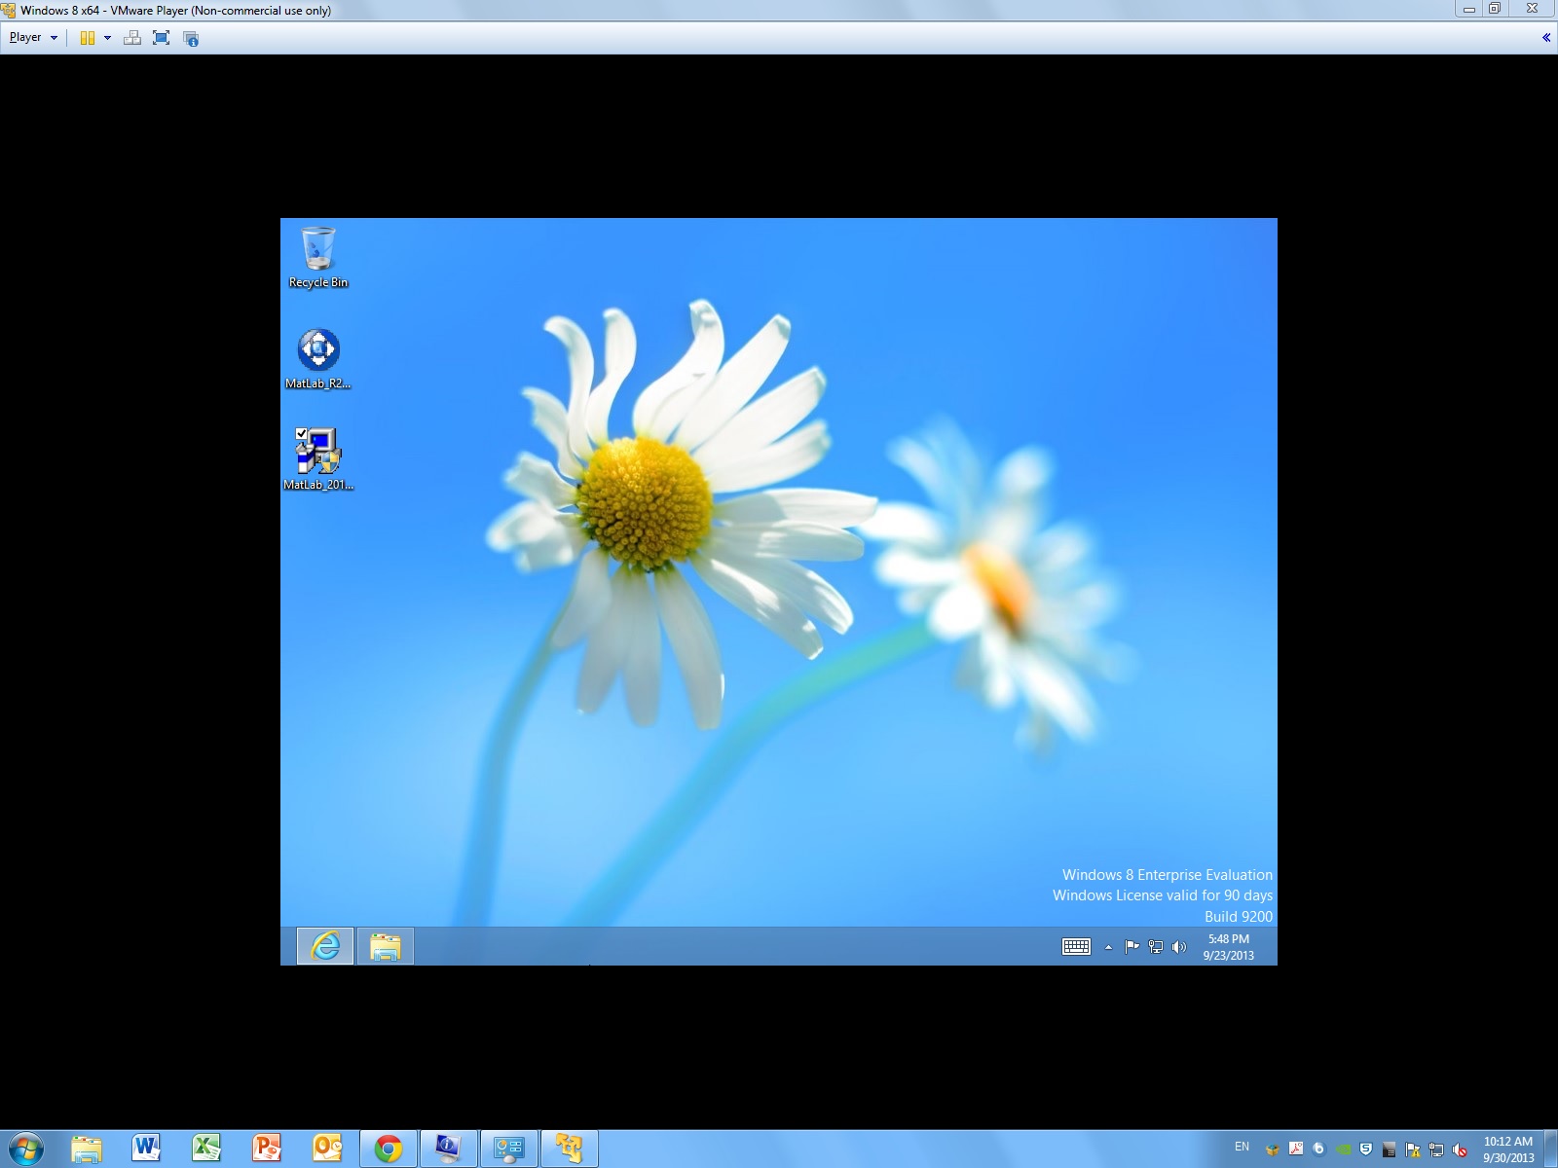Open the host Windows 7 Start menu
Image resolution: width=1558 pixels, height=1168 pixels.
point(25,1149)
